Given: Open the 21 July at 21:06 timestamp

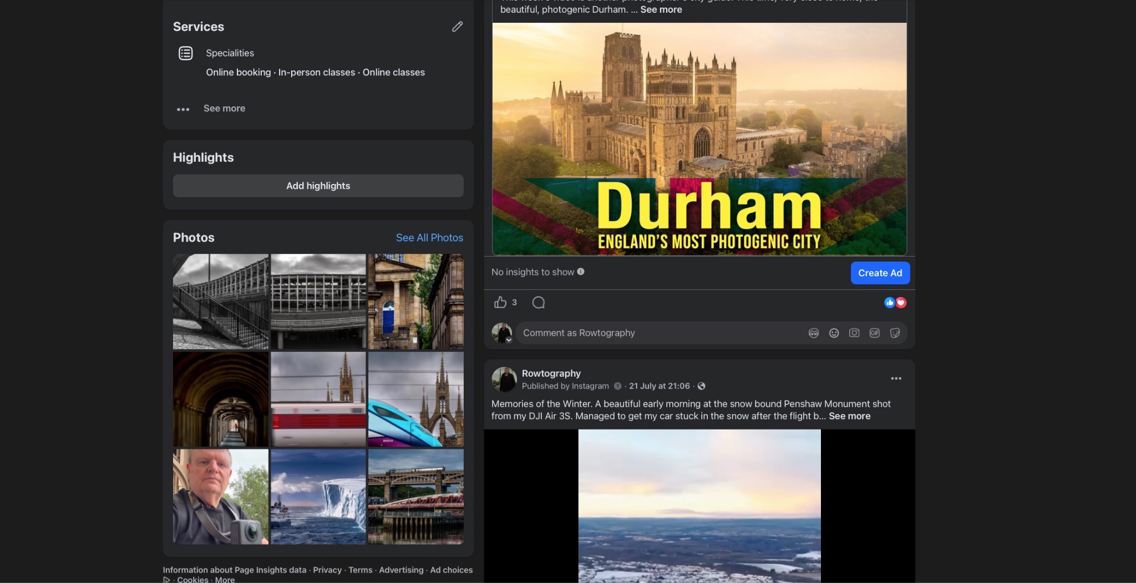Looking at the screenshot, I should pyautogui.click(x=659, y=386).
